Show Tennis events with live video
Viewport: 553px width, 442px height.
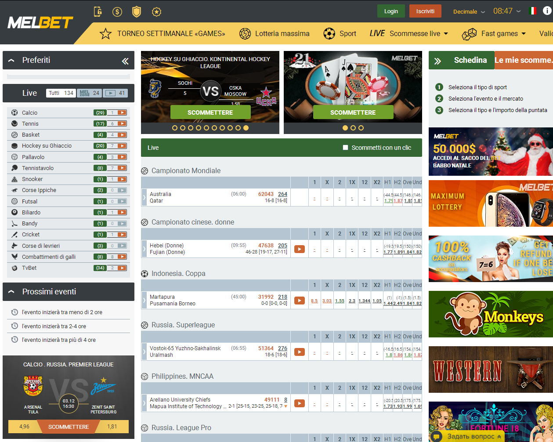tap(122, 123)
